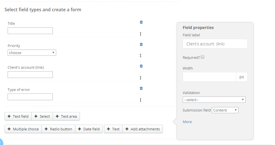Screen dimensions: 275x145
Task: Toggle the Required checkbox
Action: [202, 57]
